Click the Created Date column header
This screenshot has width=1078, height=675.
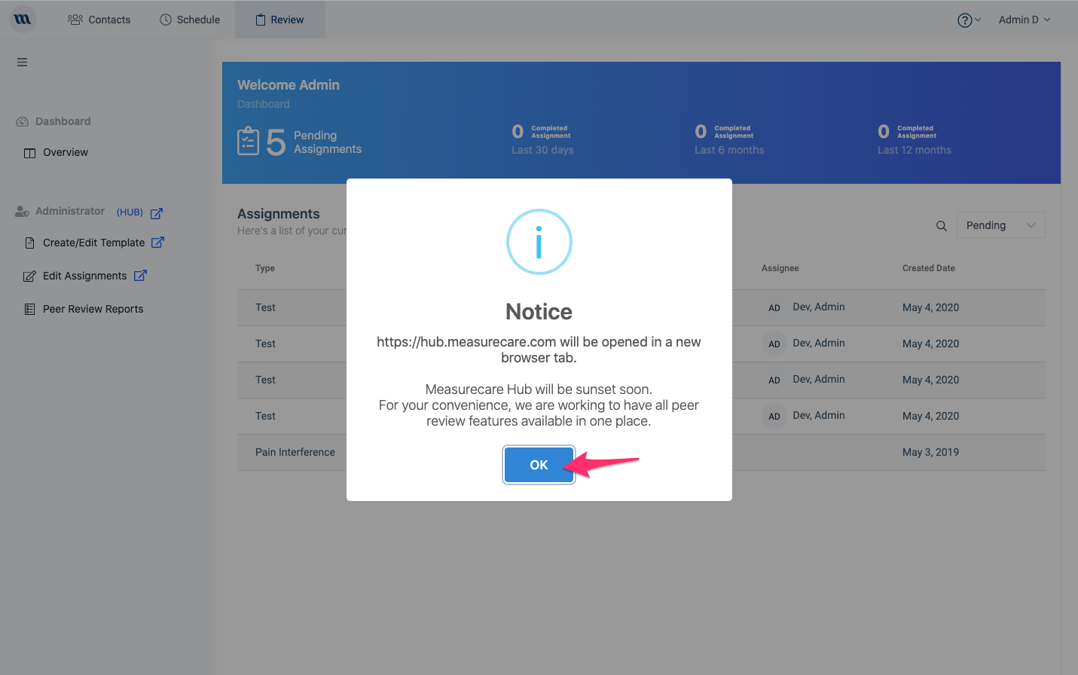929,268
